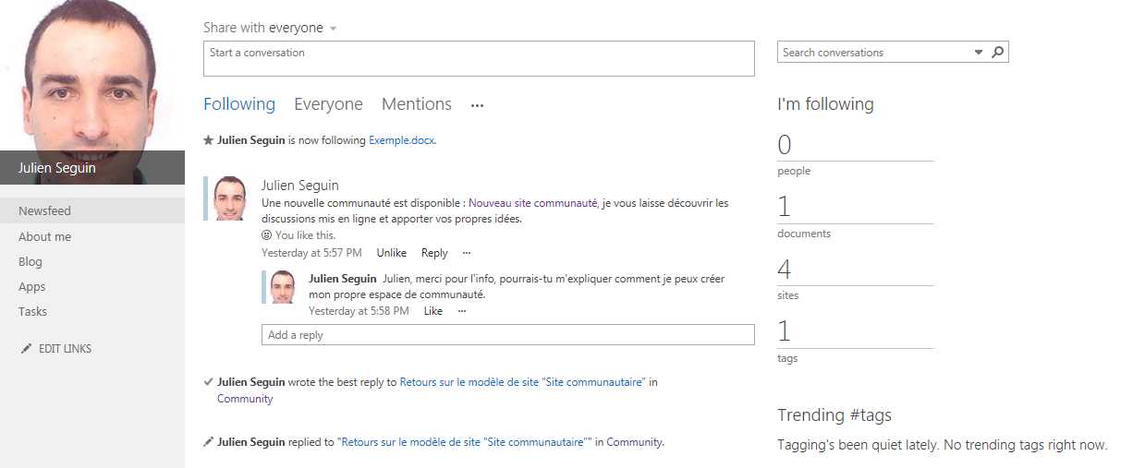Screen dimensions: 1121x468
Task: Open more options ellipsis after Reply link
Action: 467,253
